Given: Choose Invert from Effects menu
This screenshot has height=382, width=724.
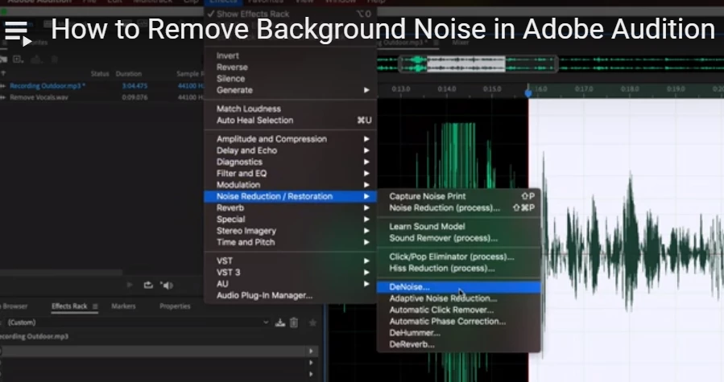Looking at the screenshot, I should click(x=290, y=55).
